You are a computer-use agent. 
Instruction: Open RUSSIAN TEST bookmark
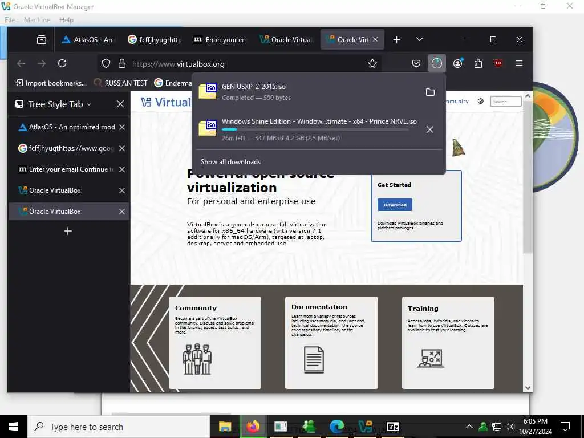pos(121,83)
